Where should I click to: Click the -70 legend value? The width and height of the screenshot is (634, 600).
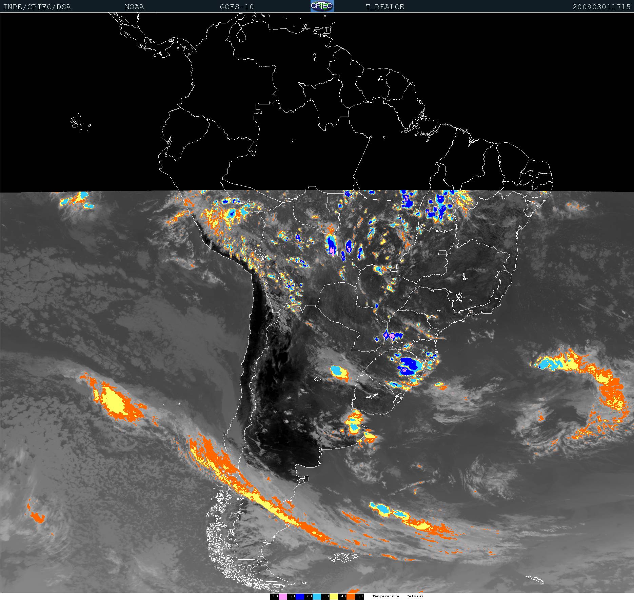coord(291,596)
